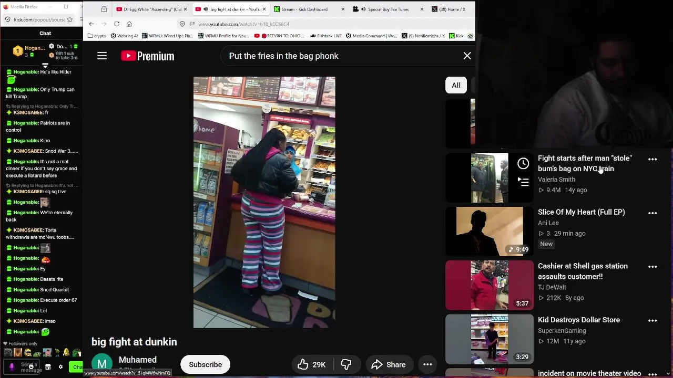Open the Media Command bookmark
The width and height of the screenshot is (673, 378).
(371, 36)
